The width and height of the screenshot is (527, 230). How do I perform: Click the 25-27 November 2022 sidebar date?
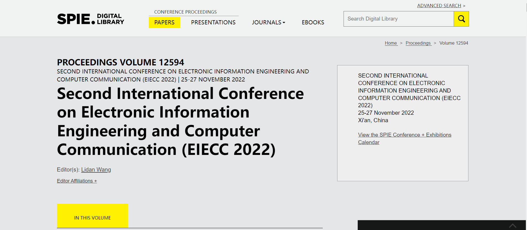386,113
